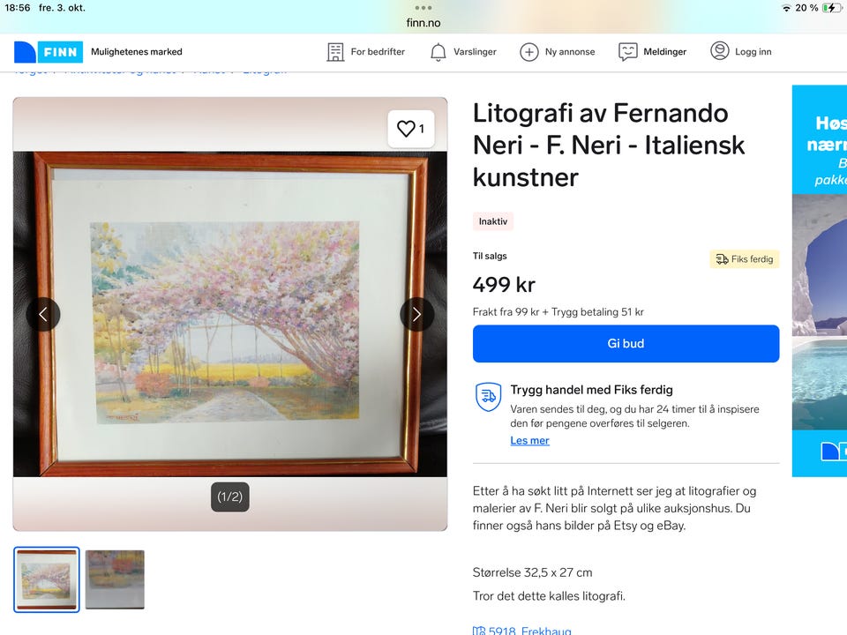Viewport: 847px width, 635px height.
Task: Open the advertisement banner on right
Action: (819, 280)
